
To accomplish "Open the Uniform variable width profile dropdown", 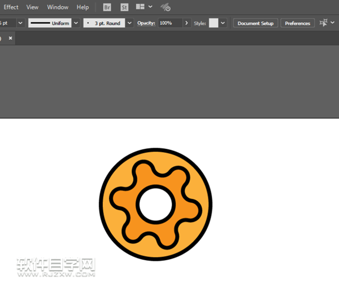I will (x=76, y=23).
